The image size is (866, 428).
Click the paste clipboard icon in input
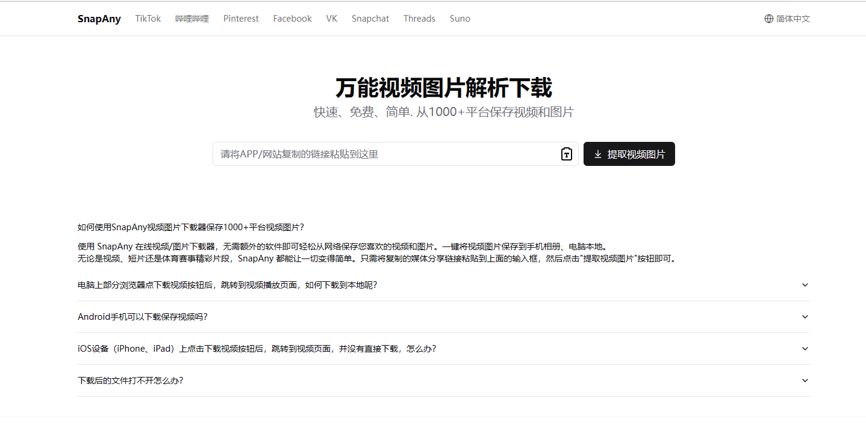[566, 154]
